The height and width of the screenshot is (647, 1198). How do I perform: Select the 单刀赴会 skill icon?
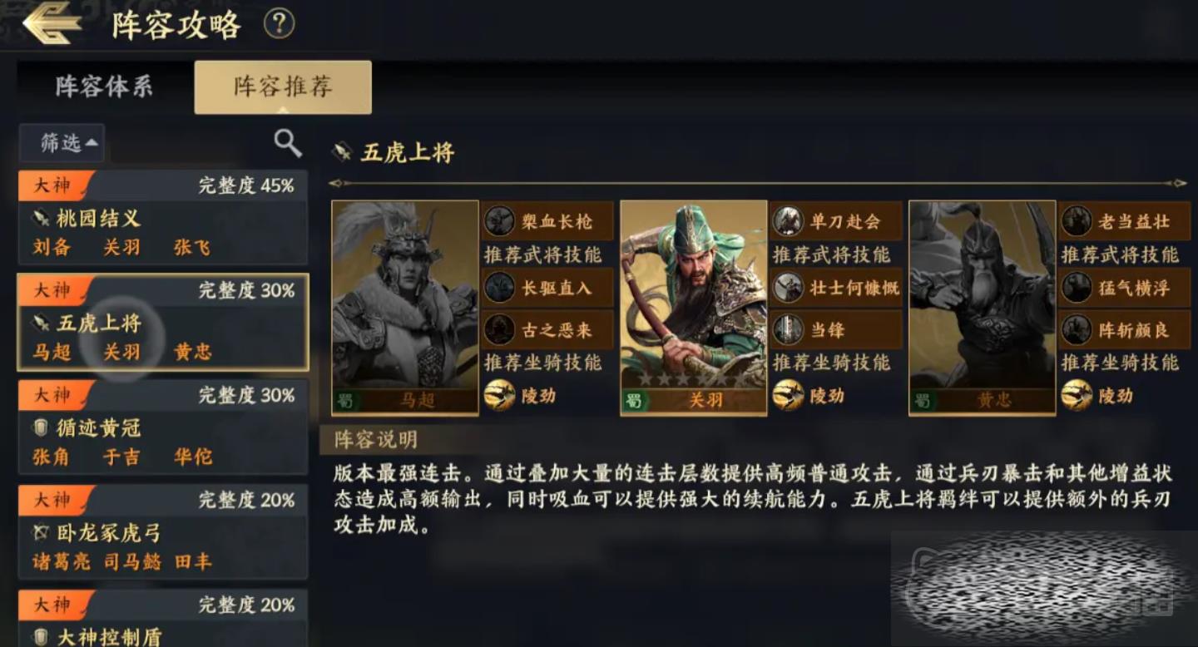tap(788, 221)
